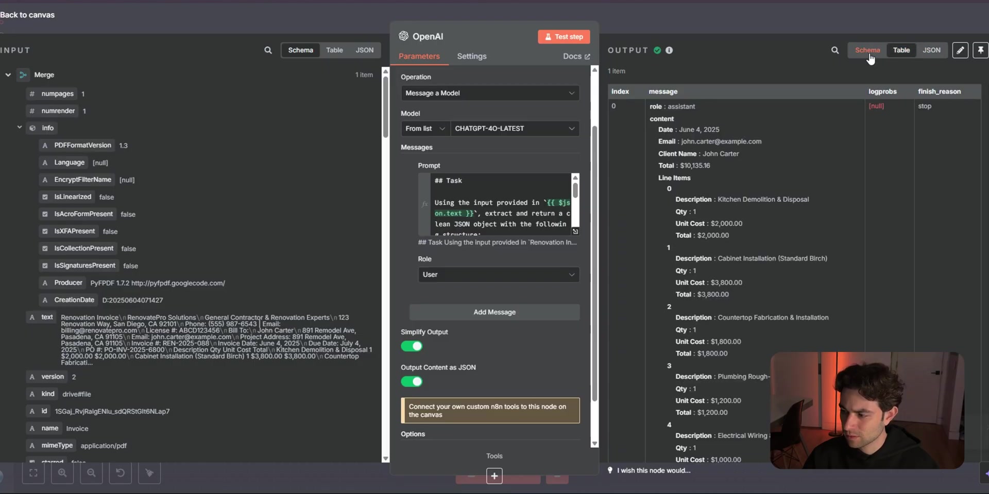Open the Model From list dropdown
The height and width of the screenshot is (494, 989).
(x=425, y=129)
